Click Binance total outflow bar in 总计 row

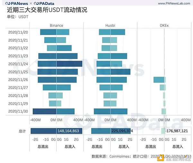point(43,131)
